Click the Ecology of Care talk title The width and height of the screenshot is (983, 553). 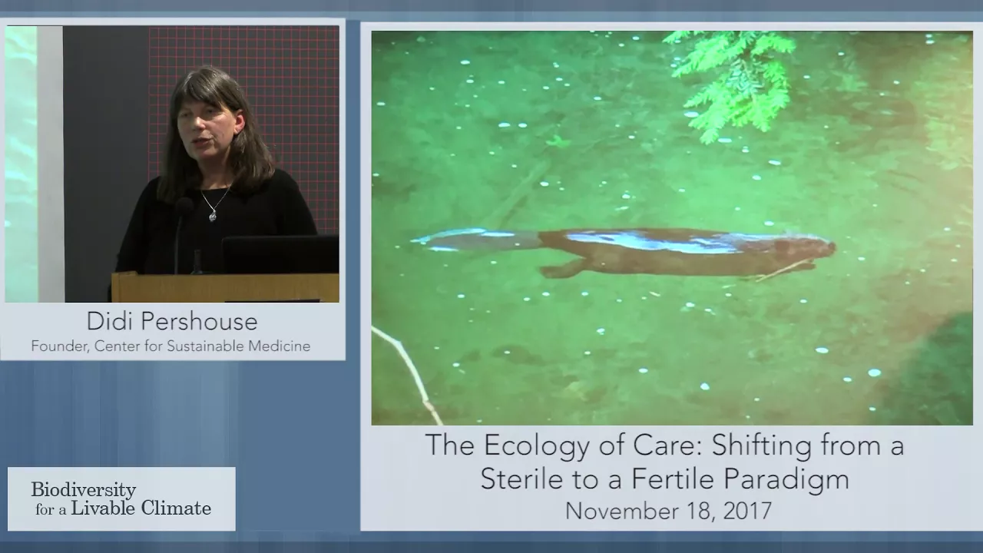(665, 462)
